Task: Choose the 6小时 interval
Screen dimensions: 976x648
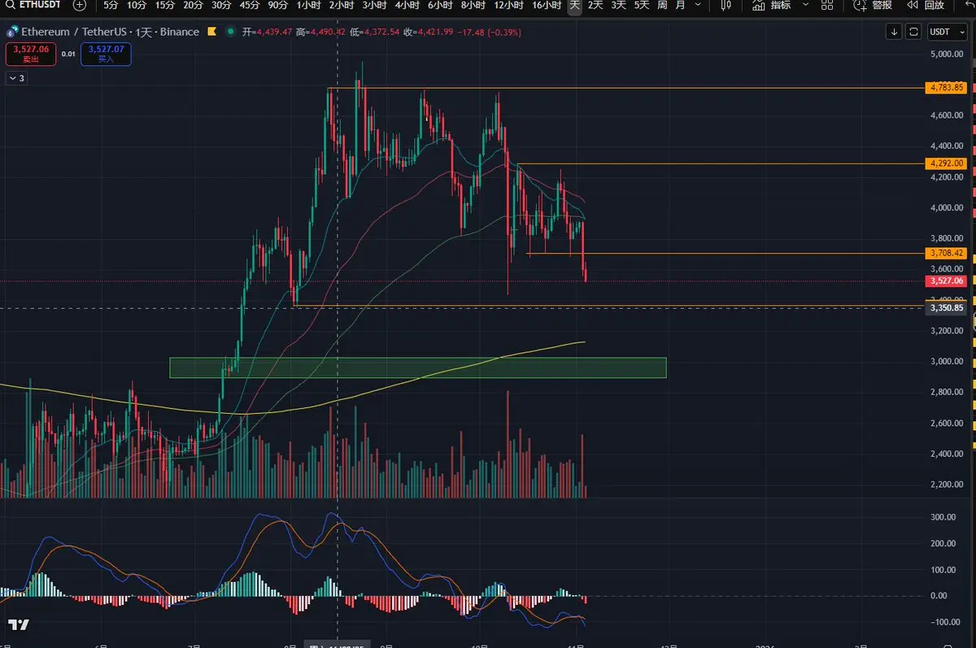Action: [439, 5]
